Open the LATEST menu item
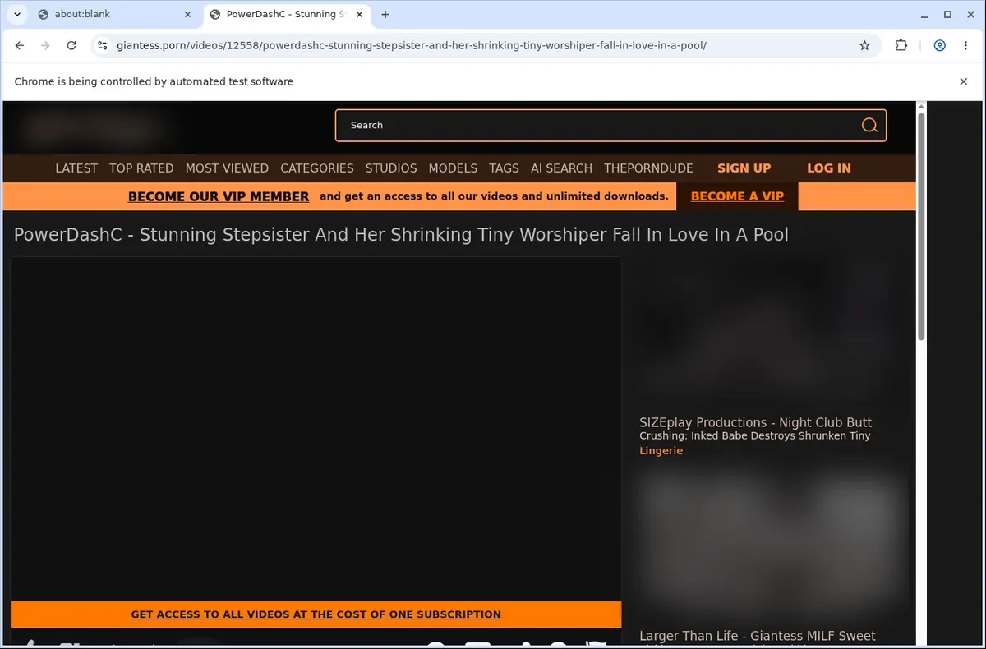This screenshot has height=649, width=986. (x=76, y=168)
